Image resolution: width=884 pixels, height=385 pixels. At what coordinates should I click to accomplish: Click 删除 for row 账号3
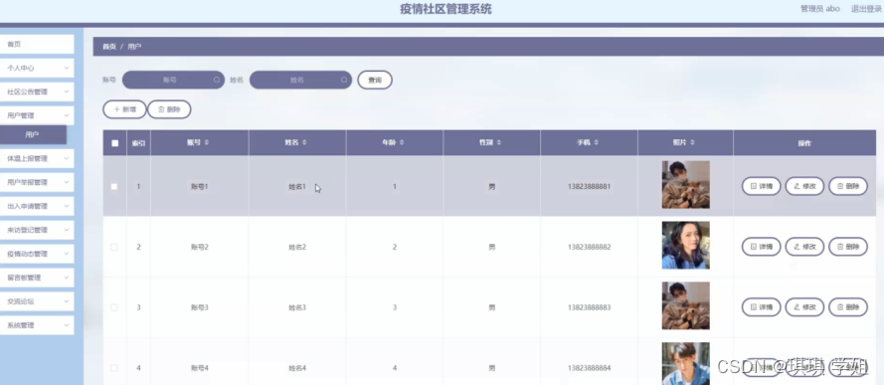(848, 307)
